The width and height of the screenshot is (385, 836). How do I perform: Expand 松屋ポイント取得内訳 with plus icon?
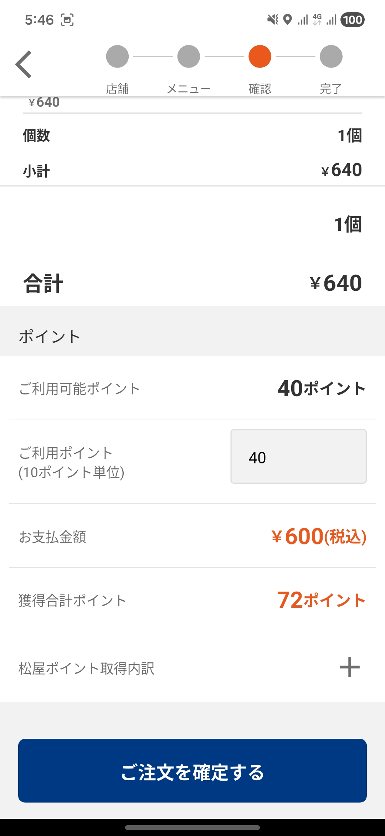(349, 667)
